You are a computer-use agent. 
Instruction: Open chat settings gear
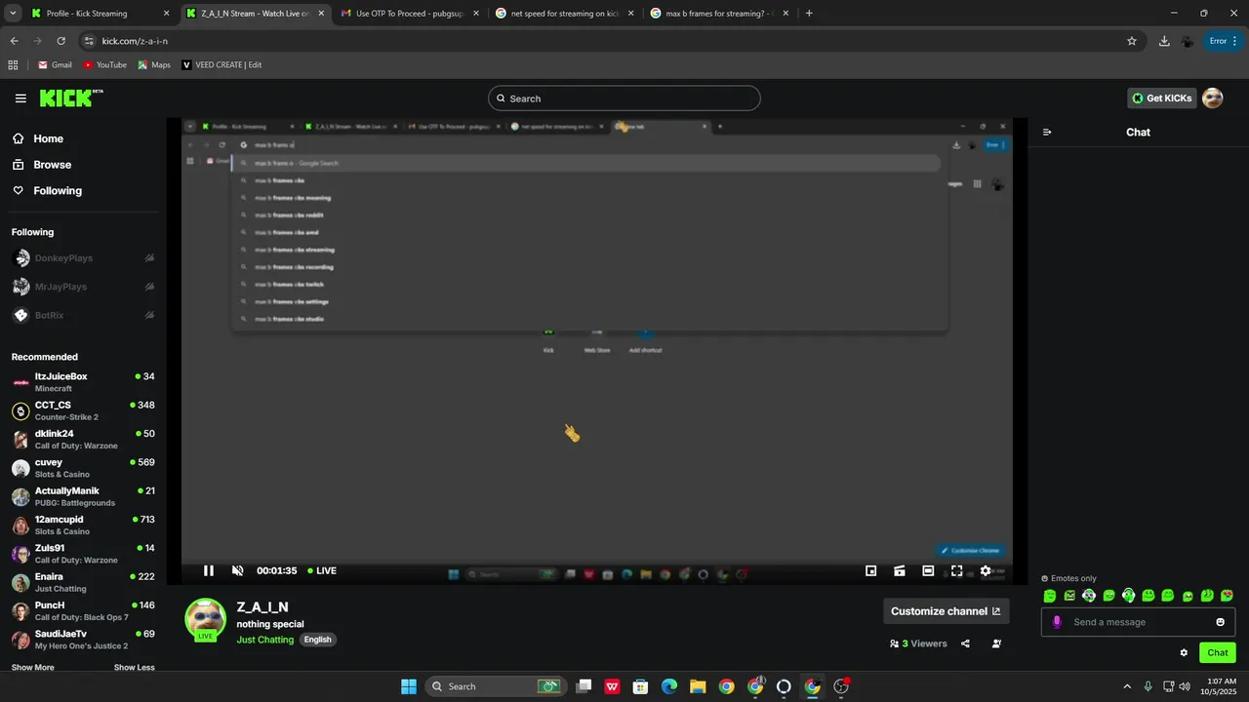1184,652
